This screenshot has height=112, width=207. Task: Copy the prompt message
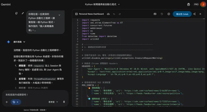point(17,13)
